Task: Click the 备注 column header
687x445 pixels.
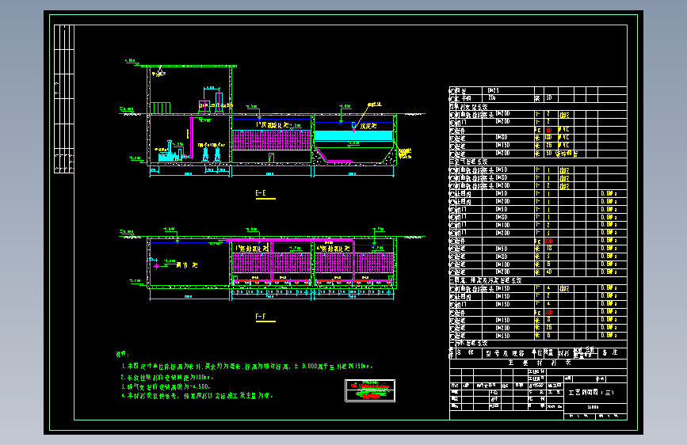Action: pyautogui.click(x=609, y=352)
